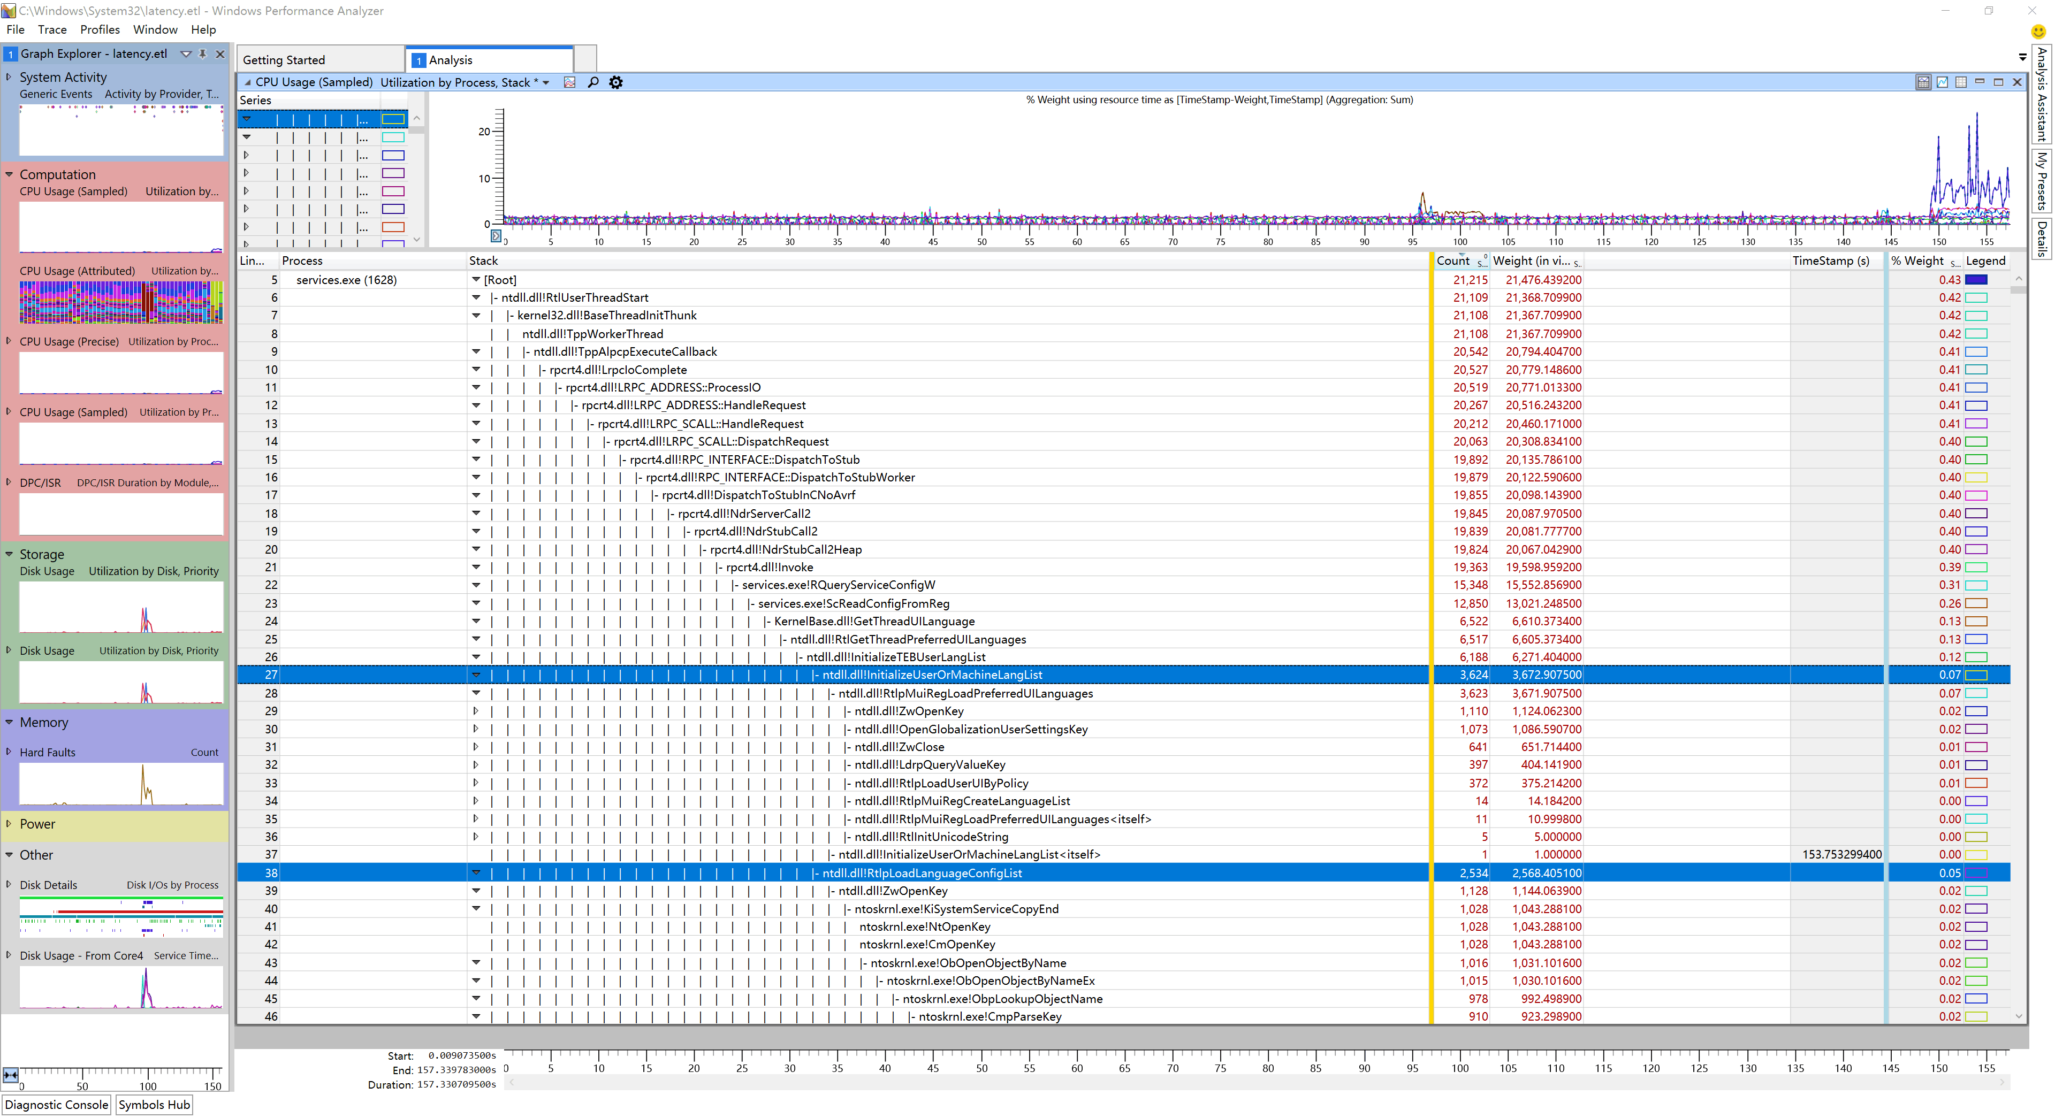
Task: Expand the ntdll.dll!ZwClose stack node
Action: pos(476,747)
